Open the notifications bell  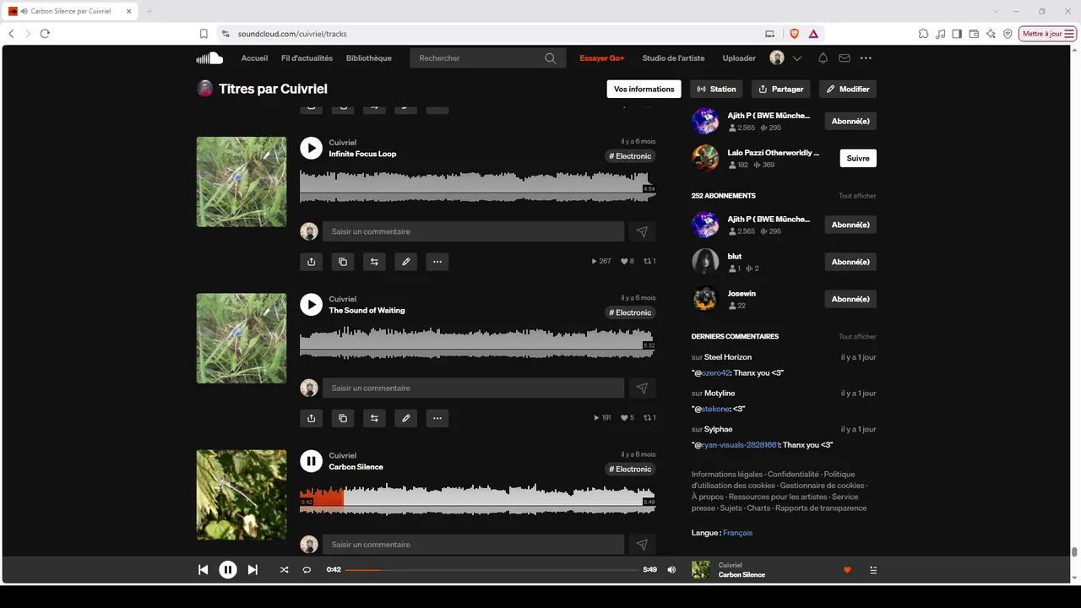coord(823,58)
